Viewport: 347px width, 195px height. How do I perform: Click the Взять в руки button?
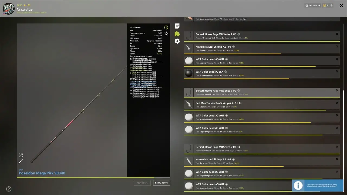pos(162,183)
